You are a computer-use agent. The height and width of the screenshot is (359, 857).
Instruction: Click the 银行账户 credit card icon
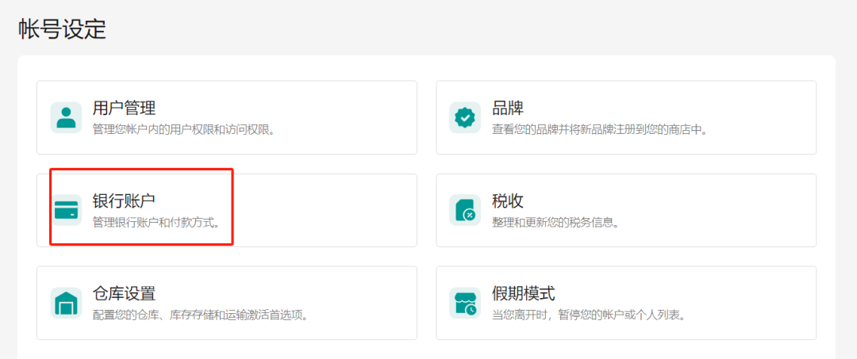tap(66, 210)
